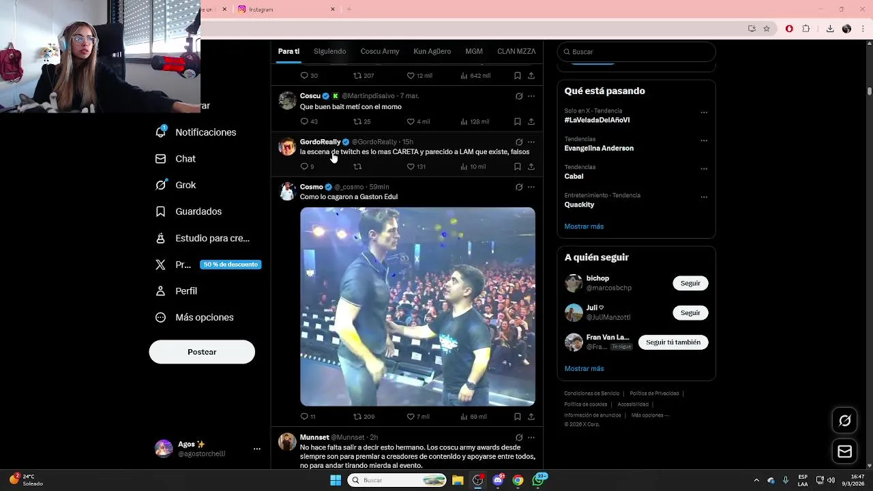Open Condiciones de Servicio link
The width and height of the screenshot is (873, 491).
(592, 393)
